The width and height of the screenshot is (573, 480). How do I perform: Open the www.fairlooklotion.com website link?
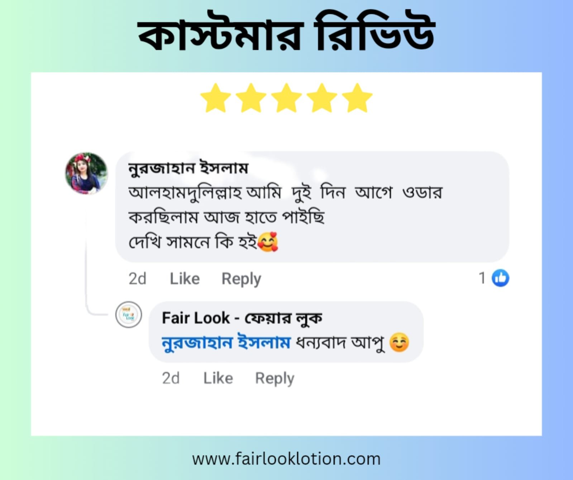point(286,459)
